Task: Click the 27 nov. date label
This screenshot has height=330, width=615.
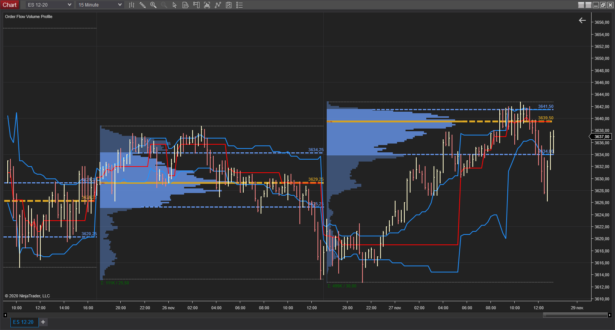Action: pos(395,308)
